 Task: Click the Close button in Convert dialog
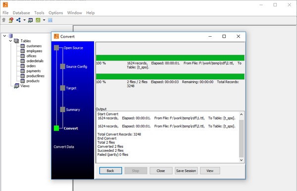161,171
